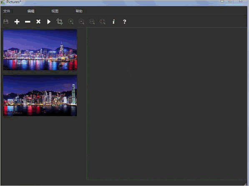Open the 视图 menu
The image size is (249, 186).
pos(55,11)
